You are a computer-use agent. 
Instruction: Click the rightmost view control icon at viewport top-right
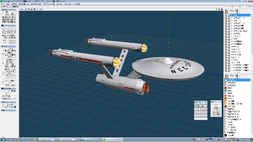[222, 9]
